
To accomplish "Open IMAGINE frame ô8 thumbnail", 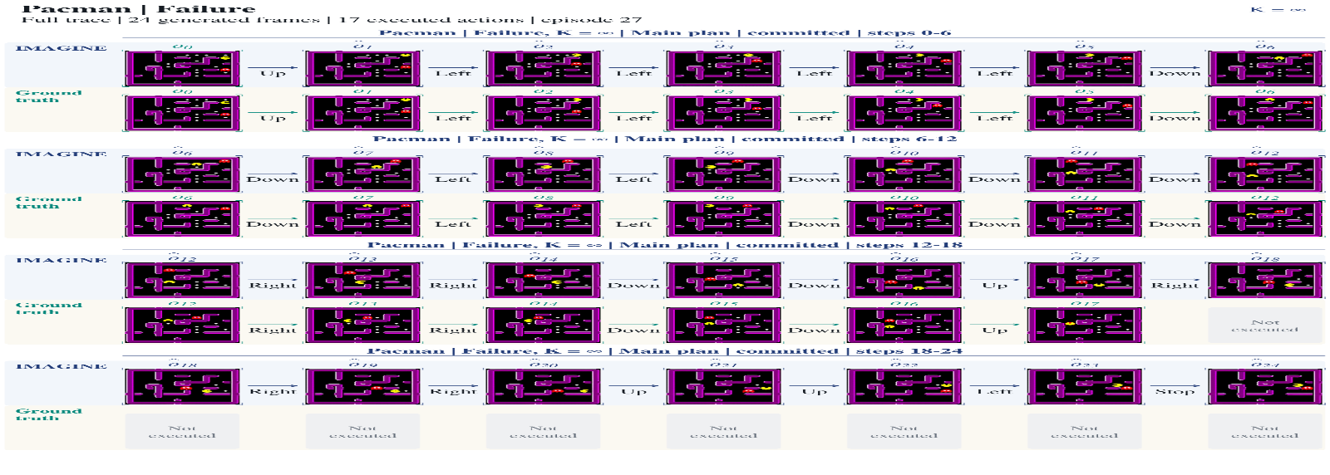I will (544, 174).
